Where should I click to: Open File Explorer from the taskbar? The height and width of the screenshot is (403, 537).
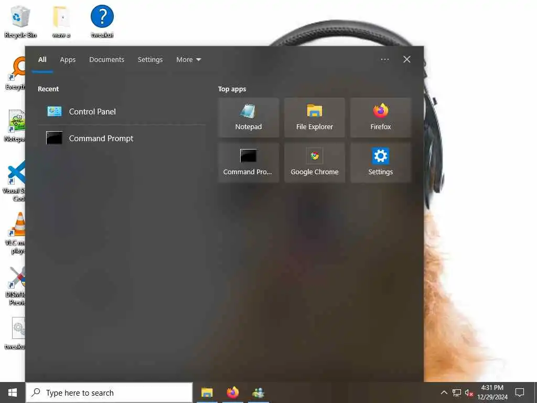coord(207,393)
